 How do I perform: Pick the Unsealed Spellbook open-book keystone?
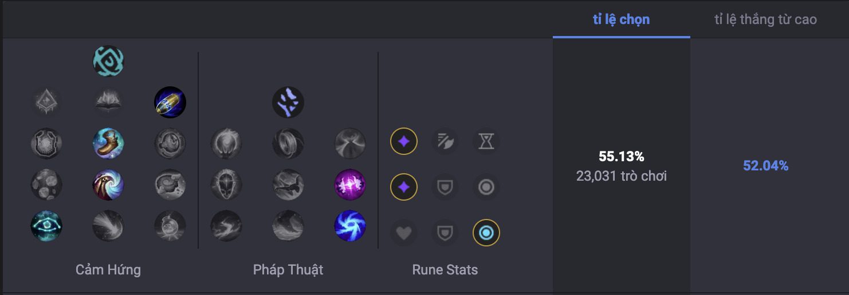108,103
